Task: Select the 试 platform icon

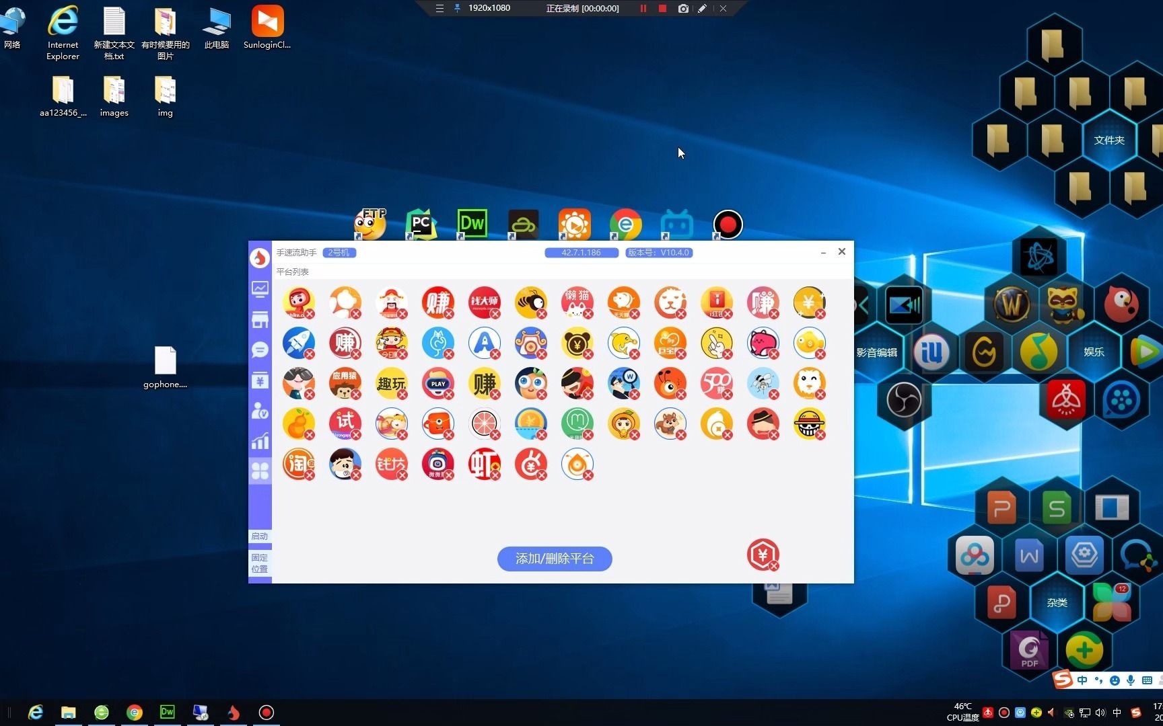Action: tap(345, 424)
